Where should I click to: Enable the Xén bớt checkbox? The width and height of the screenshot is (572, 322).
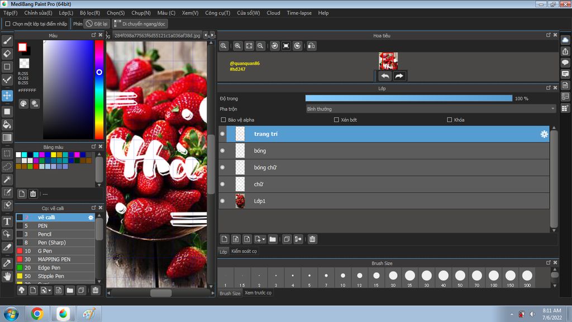[x=336, y=120]
